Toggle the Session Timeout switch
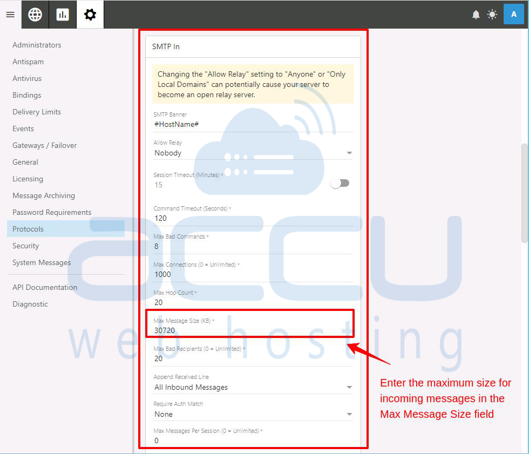 (x=340, y=183)
